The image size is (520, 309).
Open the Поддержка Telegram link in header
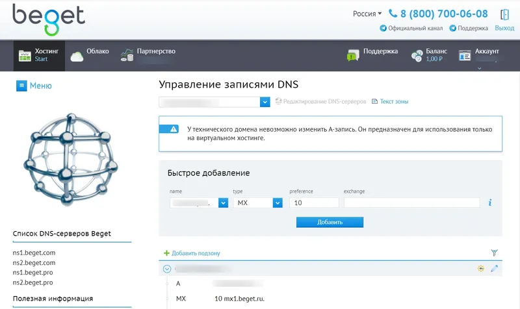pos(473,28)
